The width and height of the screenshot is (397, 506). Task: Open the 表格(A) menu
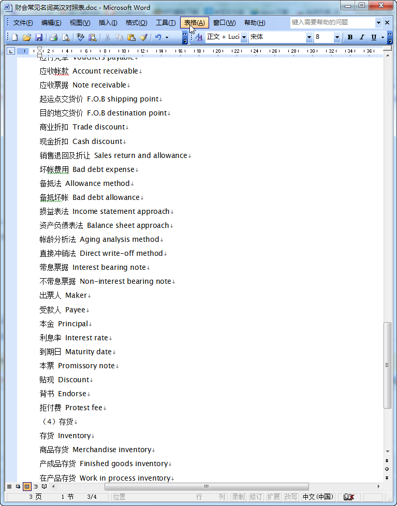tap(195, 23)
